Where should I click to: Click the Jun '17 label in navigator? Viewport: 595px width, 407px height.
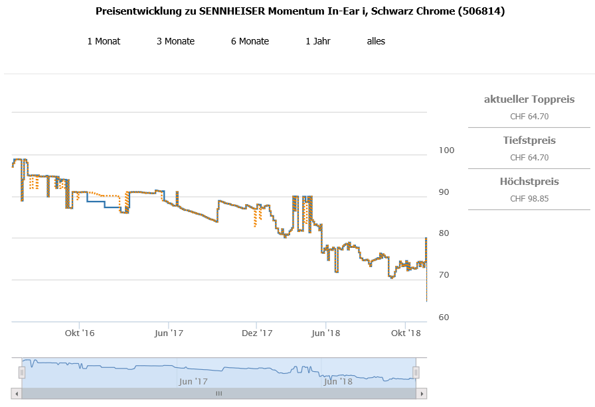click(x=193, y=382)
